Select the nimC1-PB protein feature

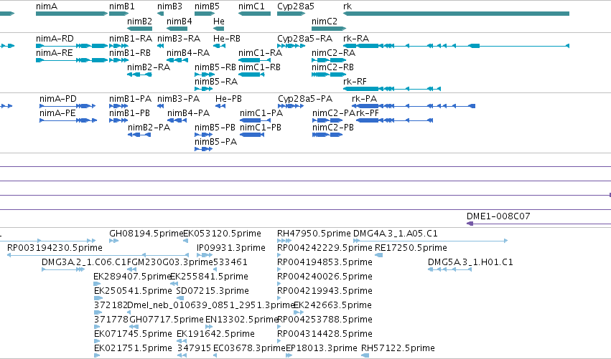click(x=252, y=135)
